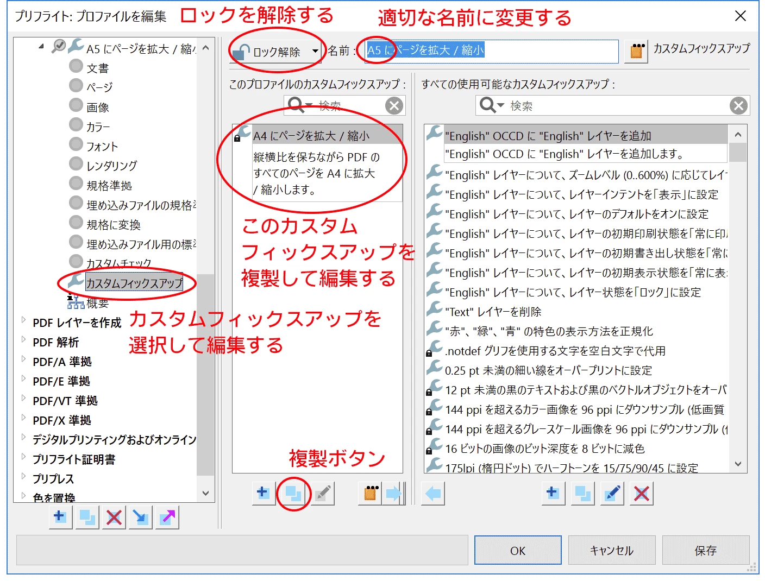The image size is (765, 581).
Task: Duplicate the selected profile in the left panel
Action: click(x=87, y=517)
